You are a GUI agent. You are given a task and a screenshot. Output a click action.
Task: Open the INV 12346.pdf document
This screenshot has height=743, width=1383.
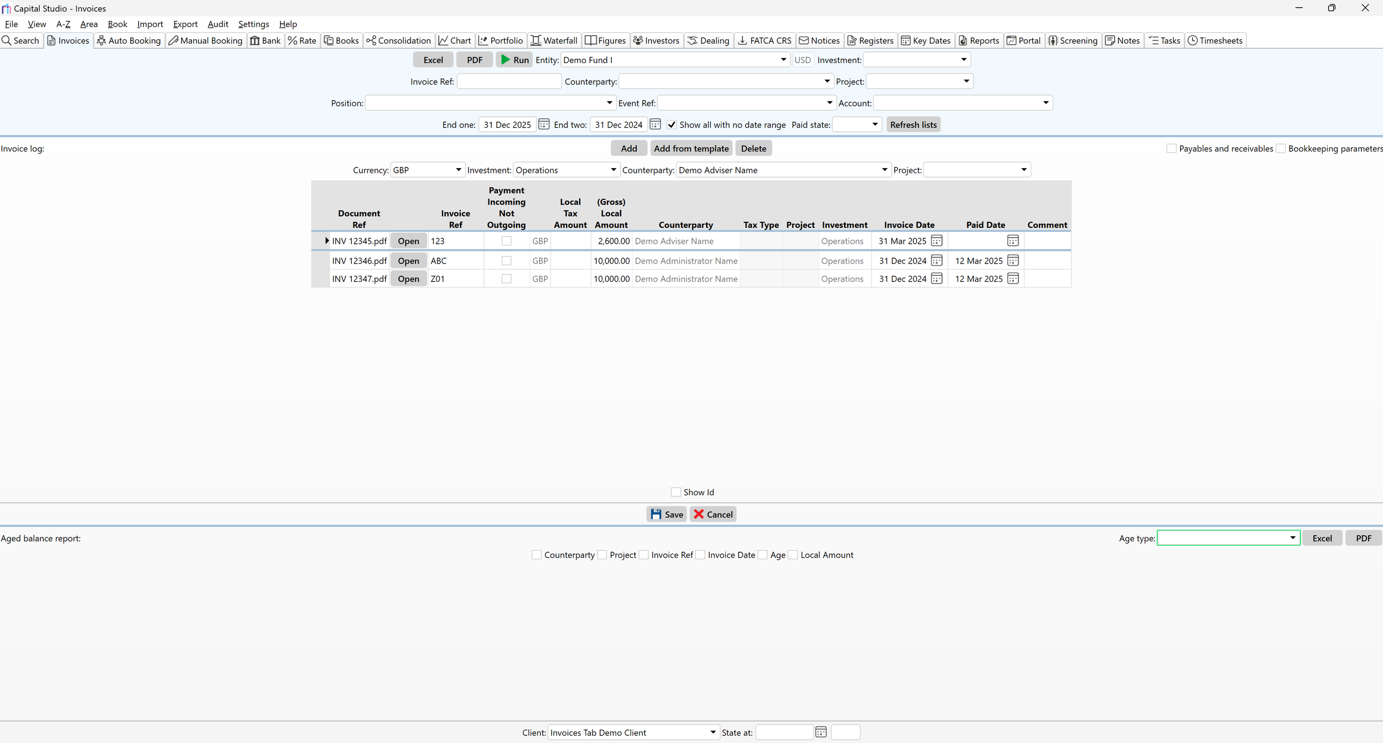click(408, 260)
